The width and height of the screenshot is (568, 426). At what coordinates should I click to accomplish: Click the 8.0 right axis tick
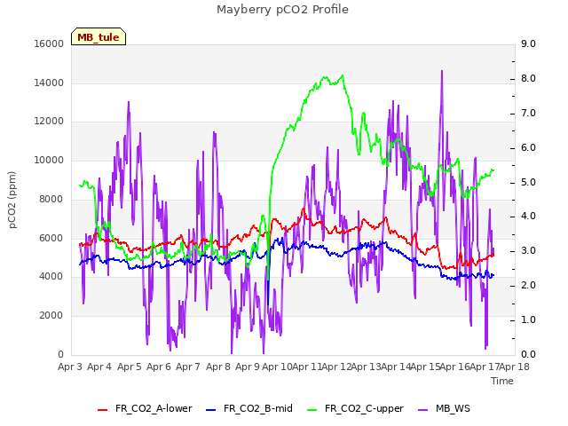(528, 79)
